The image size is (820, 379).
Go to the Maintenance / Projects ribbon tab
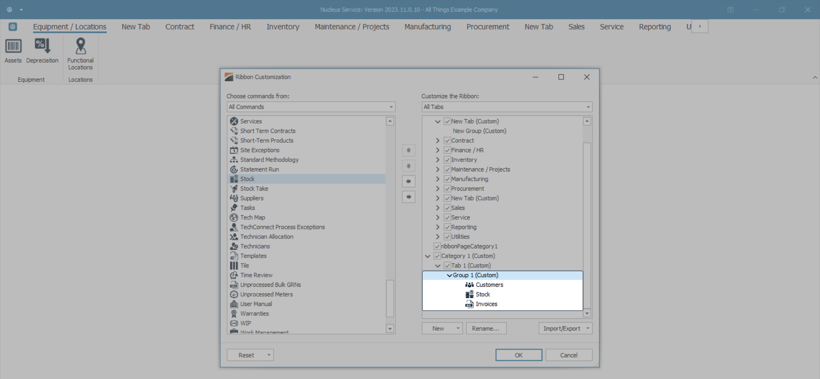tap(352, 26)
